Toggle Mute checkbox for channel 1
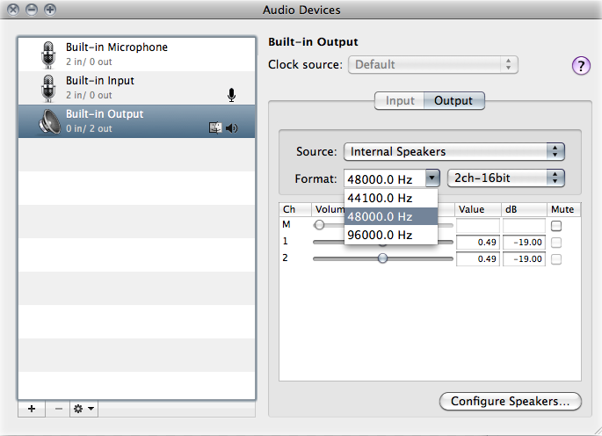The image size is (602, 436). [556, 243]
